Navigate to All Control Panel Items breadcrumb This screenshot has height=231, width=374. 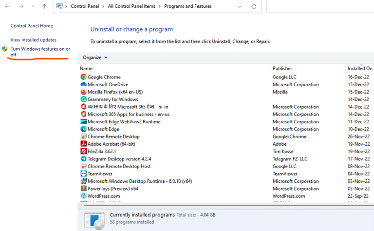click(131, 6)
